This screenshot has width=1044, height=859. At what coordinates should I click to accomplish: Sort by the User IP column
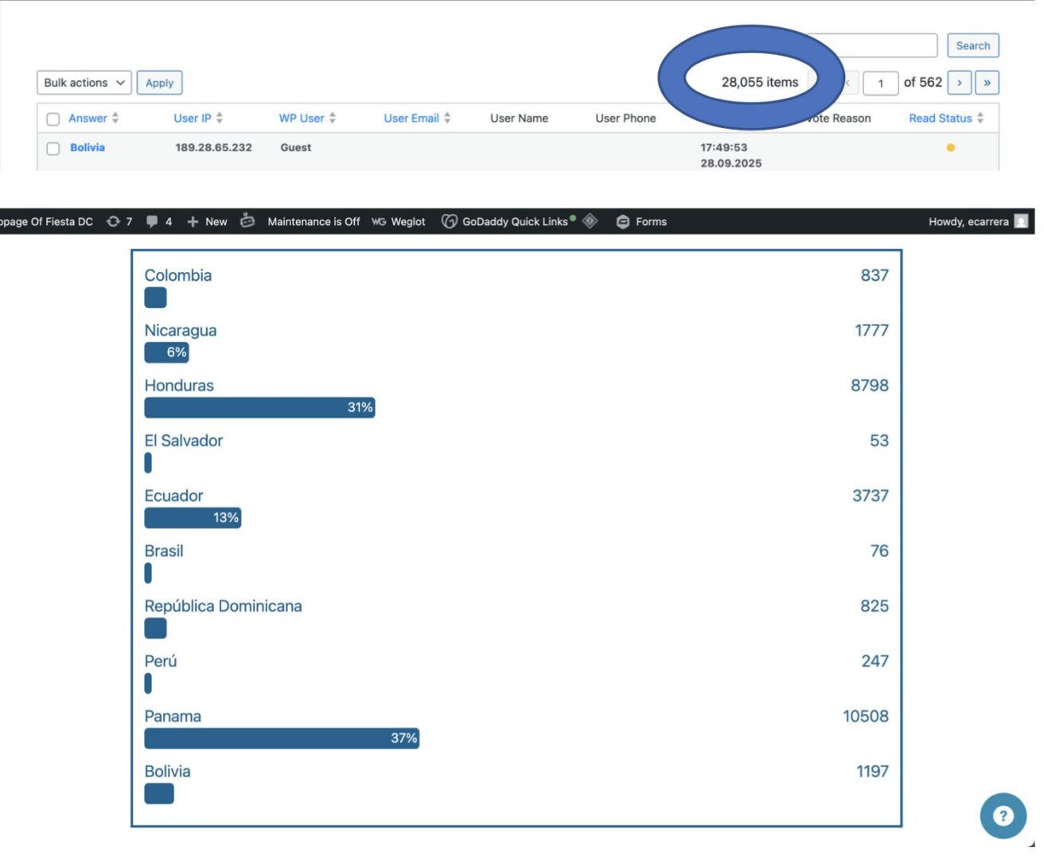pyautogui.click(x=198, y=118)
